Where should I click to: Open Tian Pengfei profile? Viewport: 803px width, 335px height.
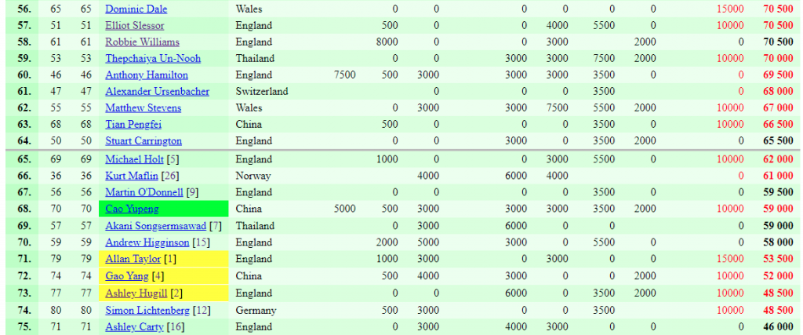click(133, 125)
